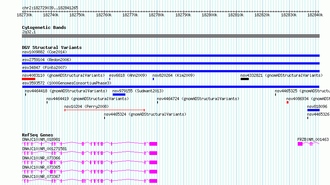This screenshot has height=185, width=330.
Task: Click the blue nsv979155 (Sudmant2013) bar
Action: pyautogui.click(x=119, y=95)
